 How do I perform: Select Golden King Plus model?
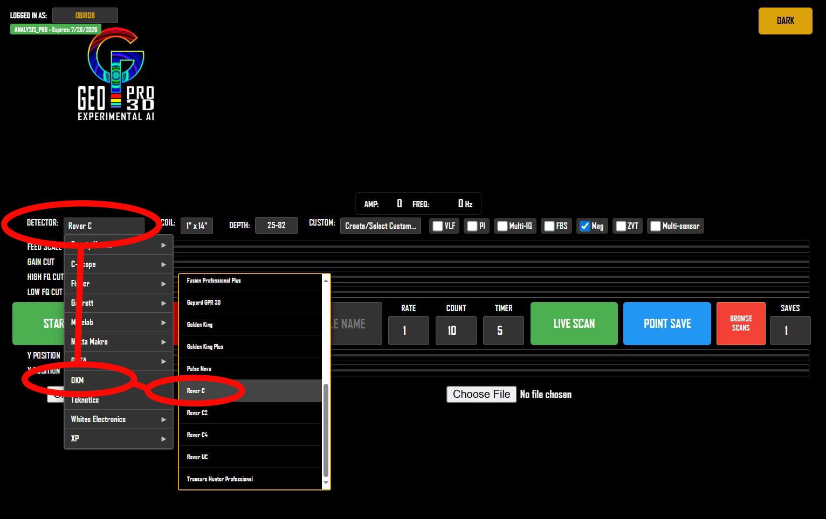point(250,347)
